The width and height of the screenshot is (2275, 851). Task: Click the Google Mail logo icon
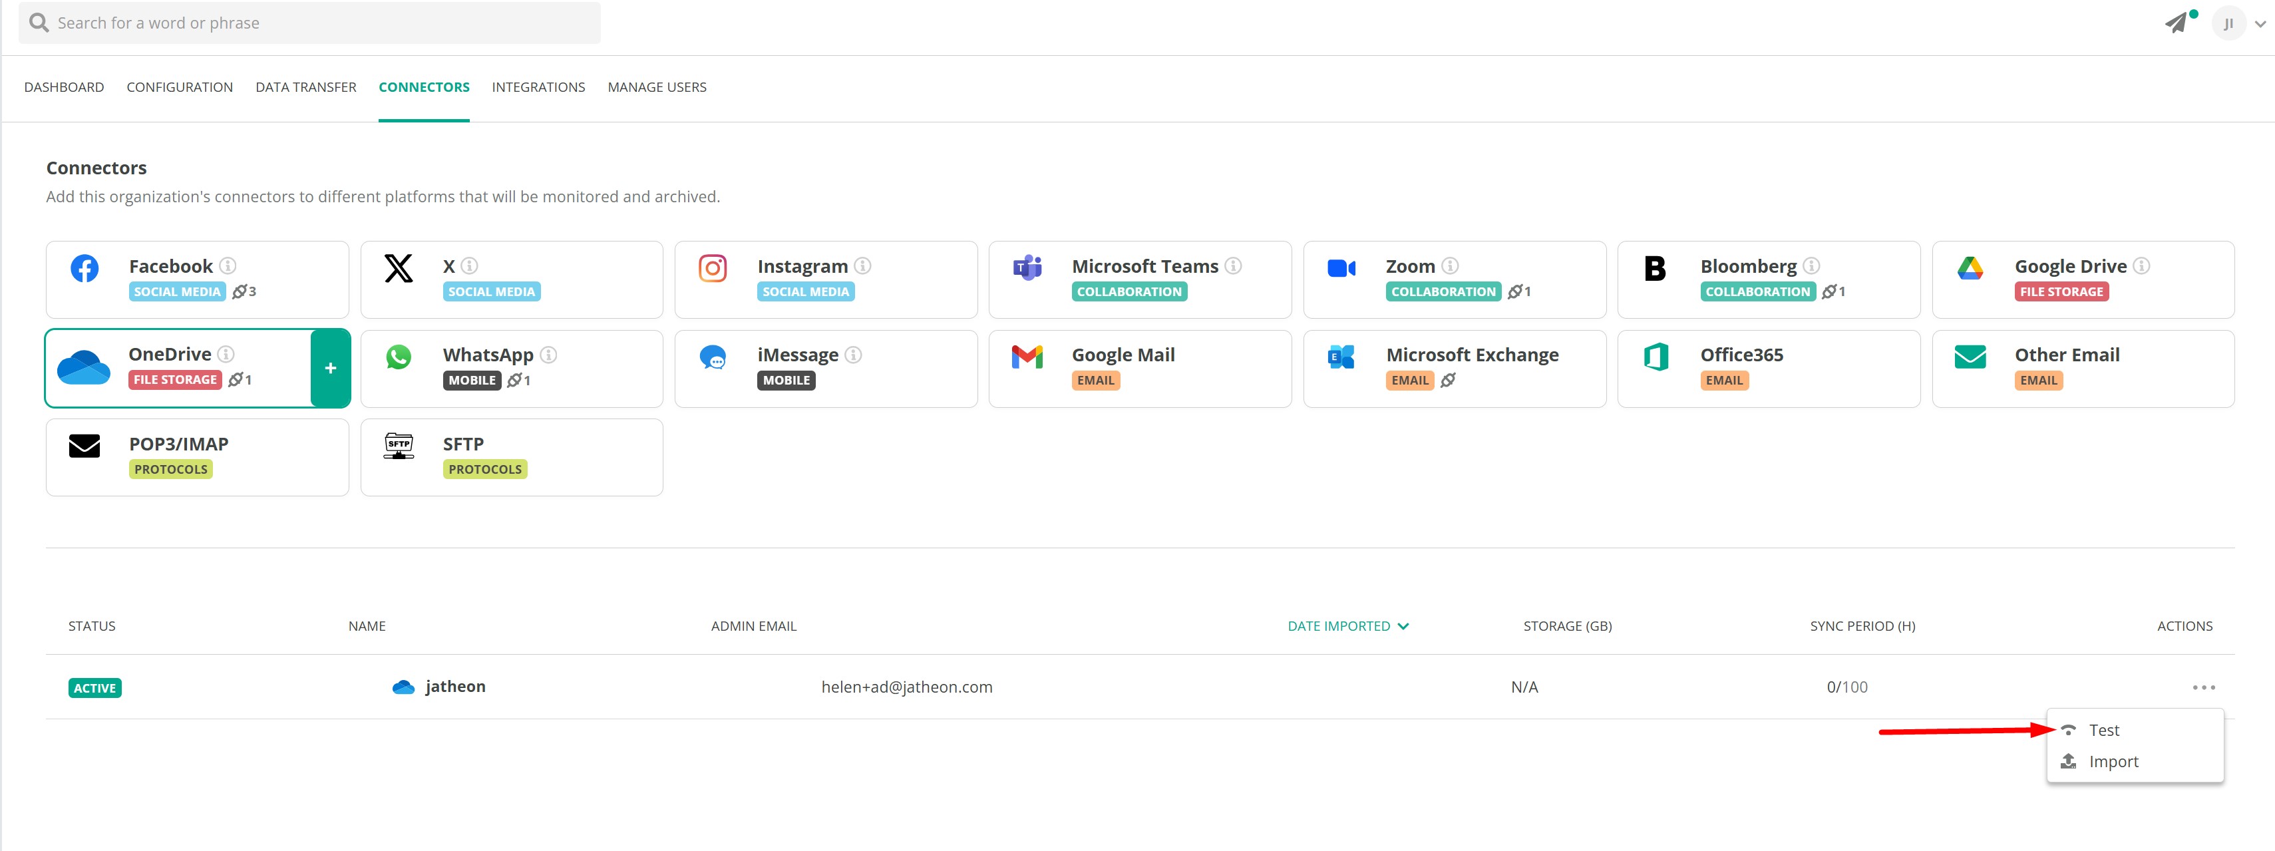[1027, 357]
